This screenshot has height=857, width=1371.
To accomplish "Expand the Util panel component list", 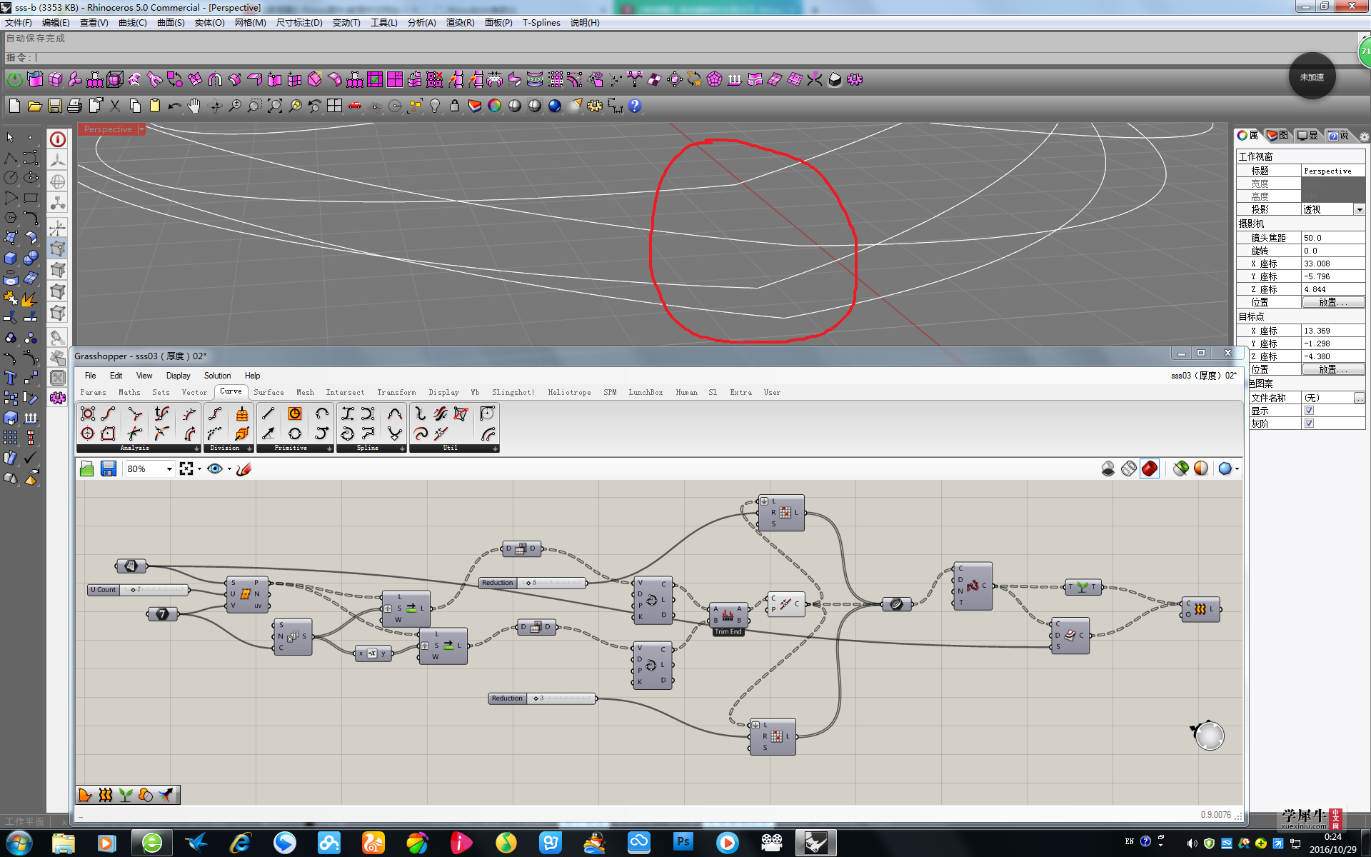I will point(495,448).
